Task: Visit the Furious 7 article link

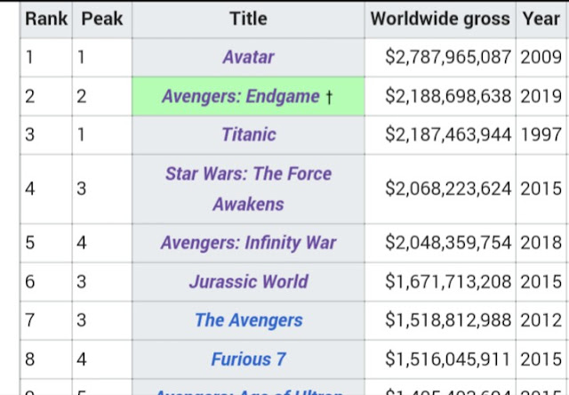Action: click(x=248, y=359)
